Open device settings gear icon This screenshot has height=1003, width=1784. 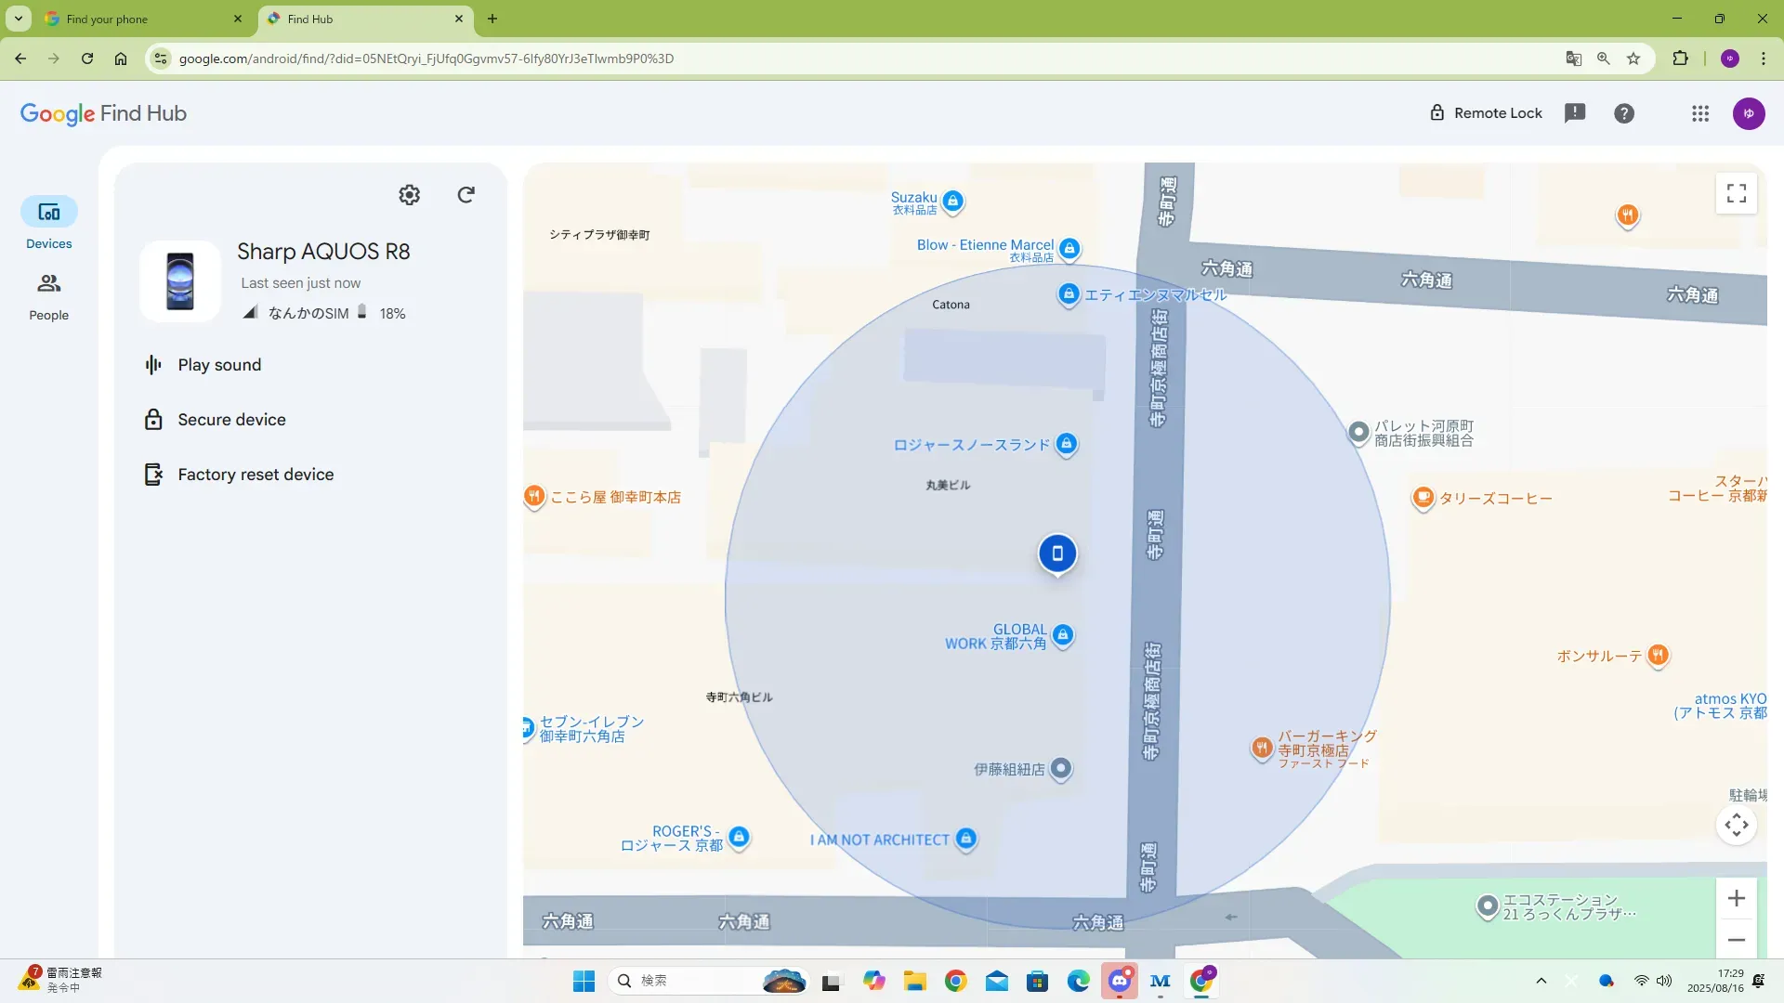409,195
